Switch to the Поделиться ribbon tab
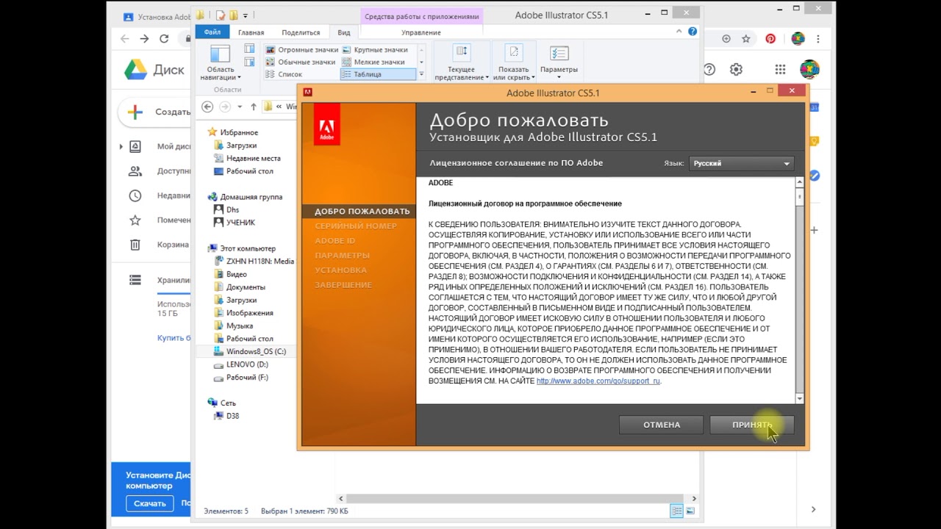 [301, 32]
